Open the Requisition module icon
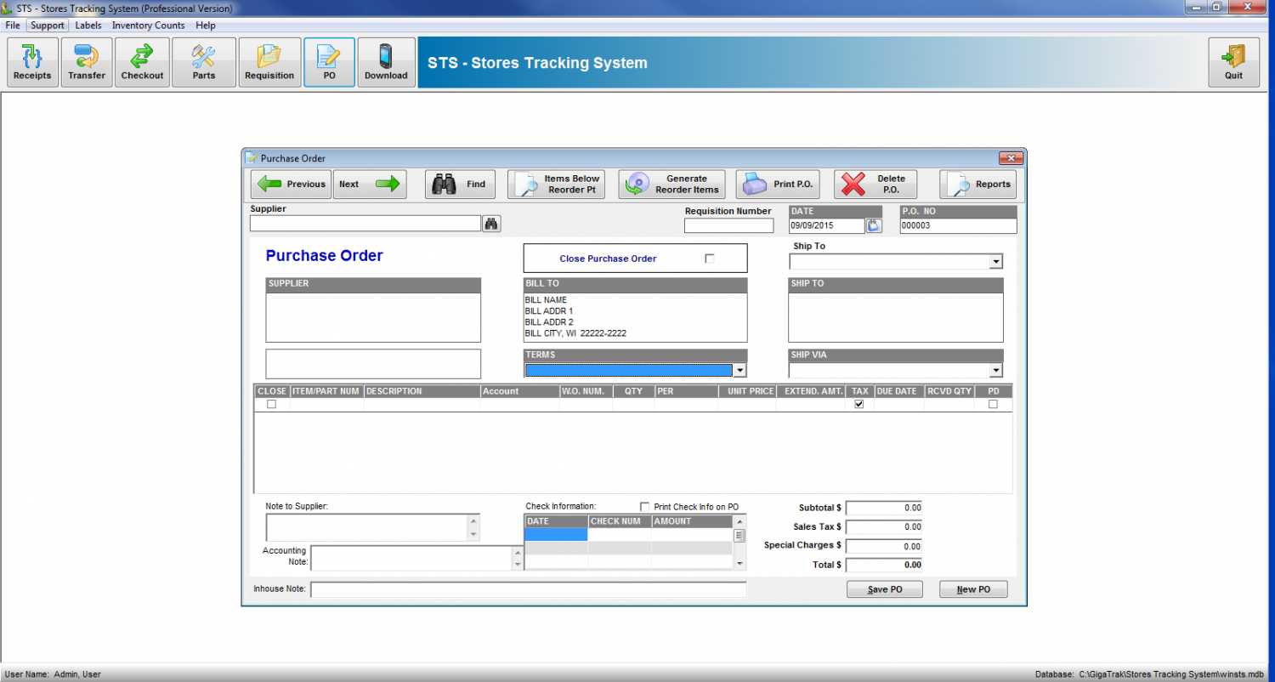The height and width of the screenshot is (682, 1275). (x=269, y=61)
